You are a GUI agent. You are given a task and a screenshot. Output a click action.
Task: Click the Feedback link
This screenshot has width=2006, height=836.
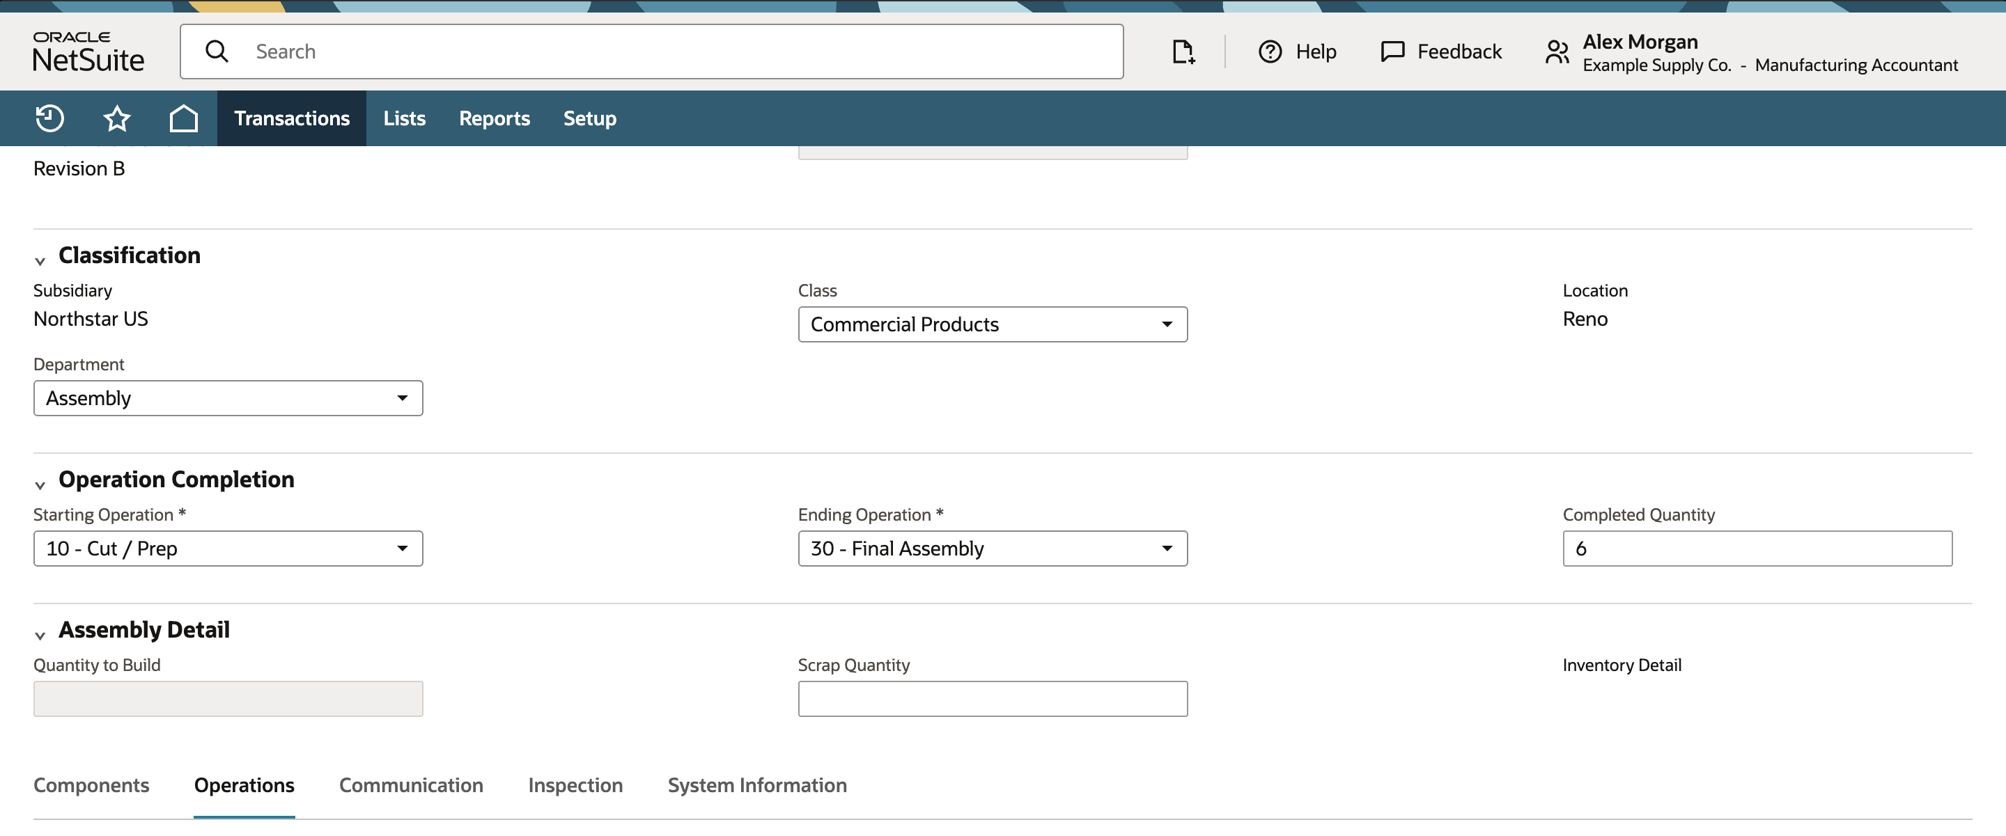pyautogui.click(x=1459, y=52)
